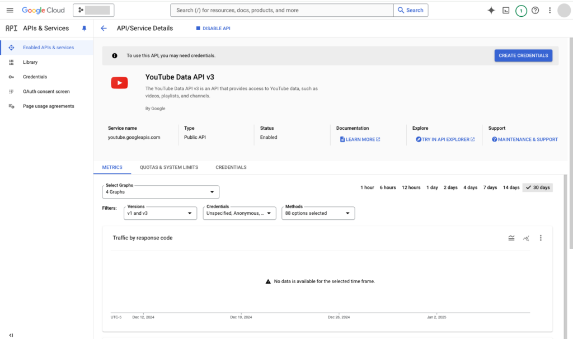
Task: Open Credentials in the sidebar
Action: pyautogui.click(x=47, y=77)
